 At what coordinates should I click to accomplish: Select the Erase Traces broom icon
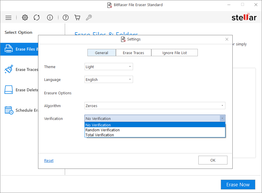9,69
